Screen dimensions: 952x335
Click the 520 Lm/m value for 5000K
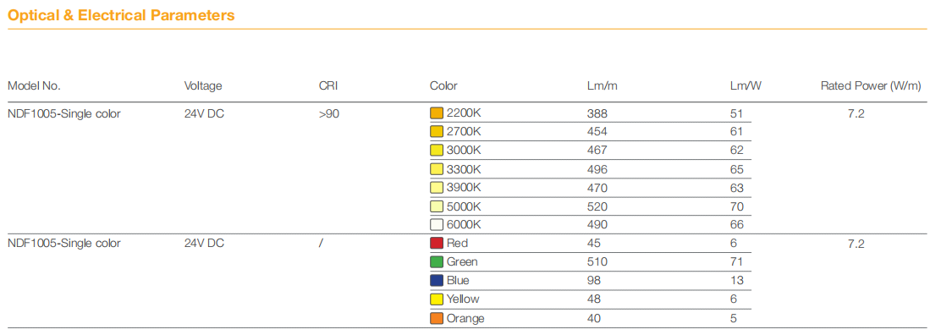tap(597, 206)
